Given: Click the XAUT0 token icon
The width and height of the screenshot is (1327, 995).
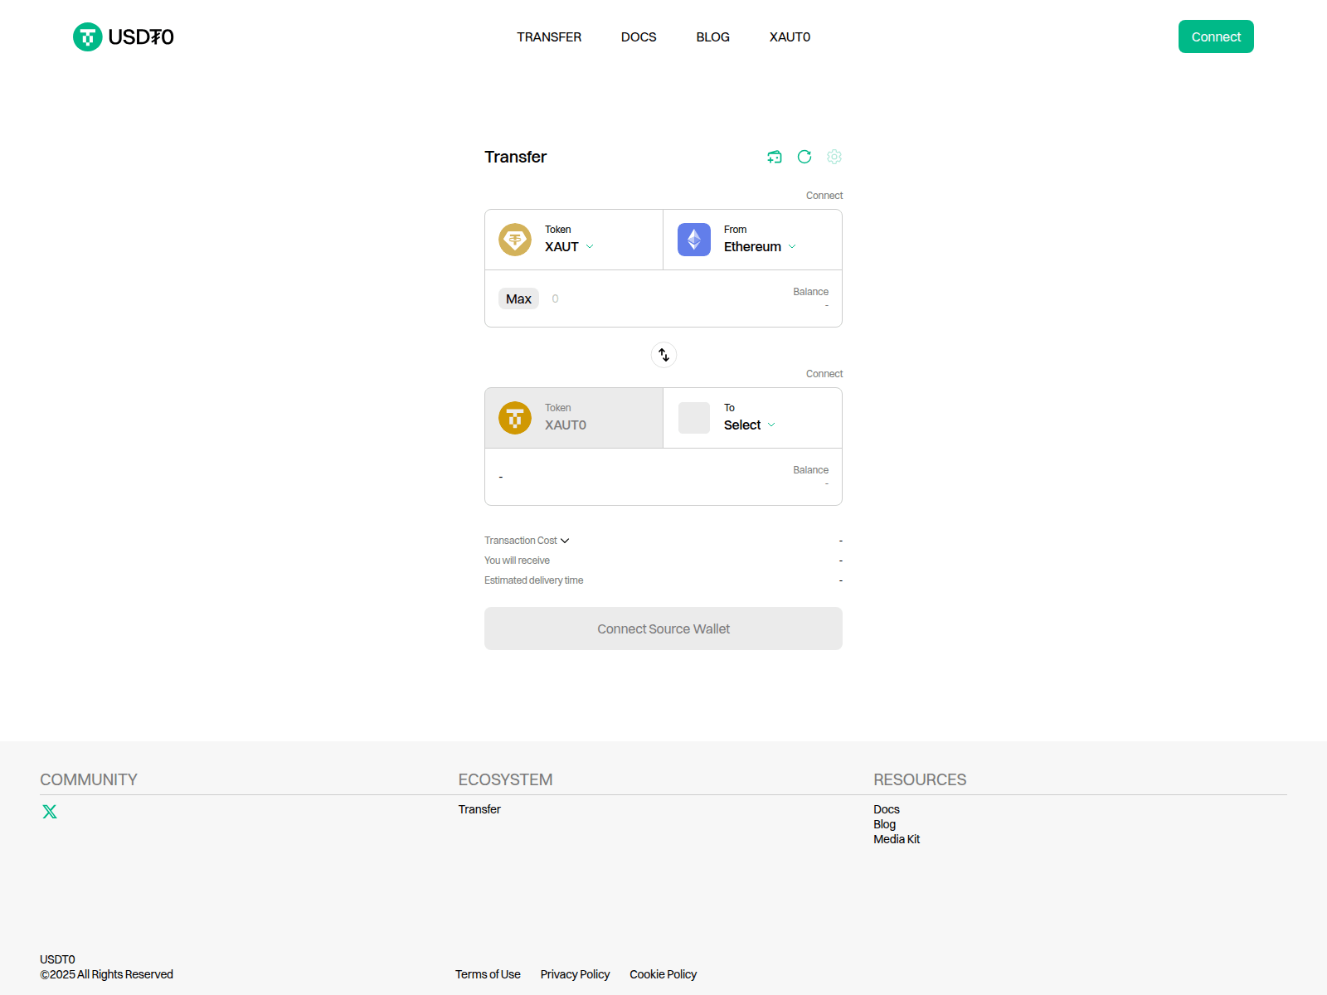Looking at the screenshot, I should (515, 418).
